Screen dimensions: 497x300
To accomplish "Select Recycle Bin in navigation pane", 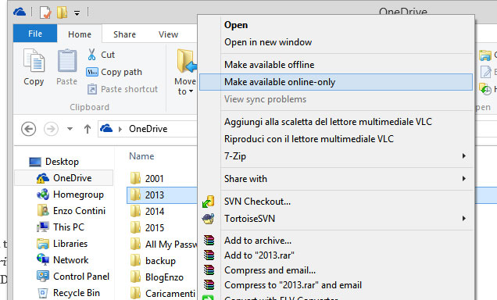I will (x=68, y=293).
